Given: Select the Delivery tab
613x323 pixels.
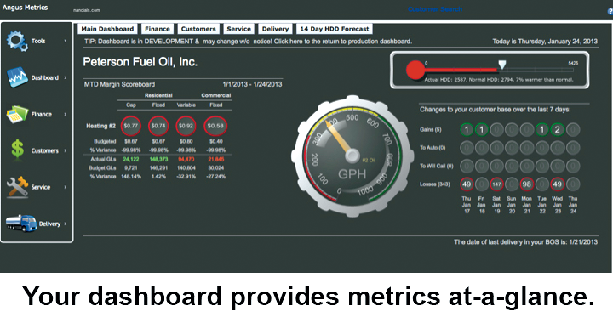Looking at the screenshot, I should click(x=275, y=29).
